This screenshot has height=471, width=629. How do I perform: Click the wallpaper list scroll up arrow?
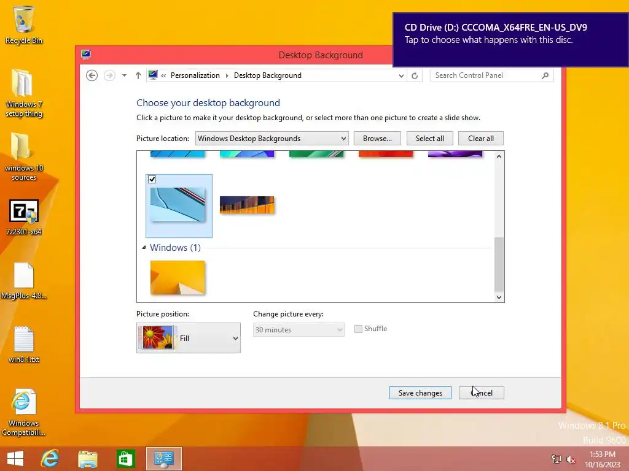point(499,156)
